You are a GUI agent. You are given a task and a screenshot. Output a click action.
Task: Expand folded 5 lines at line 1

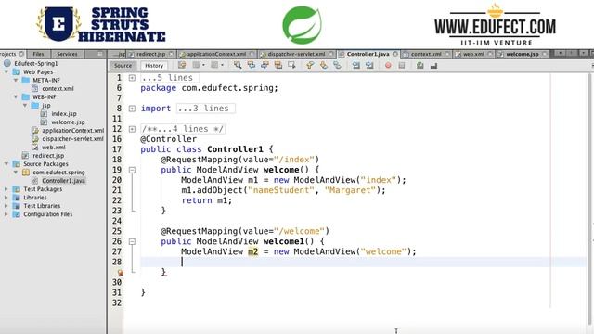coord(132,78)
